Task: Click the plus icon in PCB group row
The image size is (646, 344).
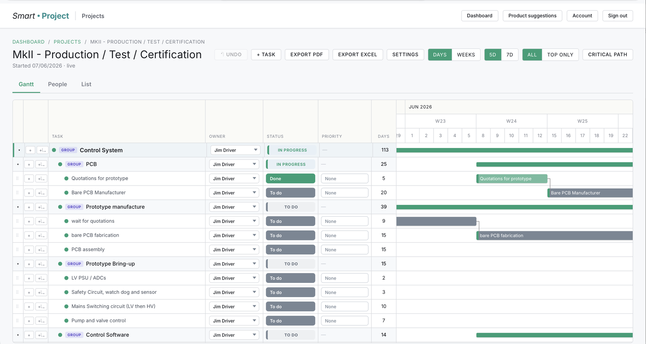Action: tap(29, 165)
